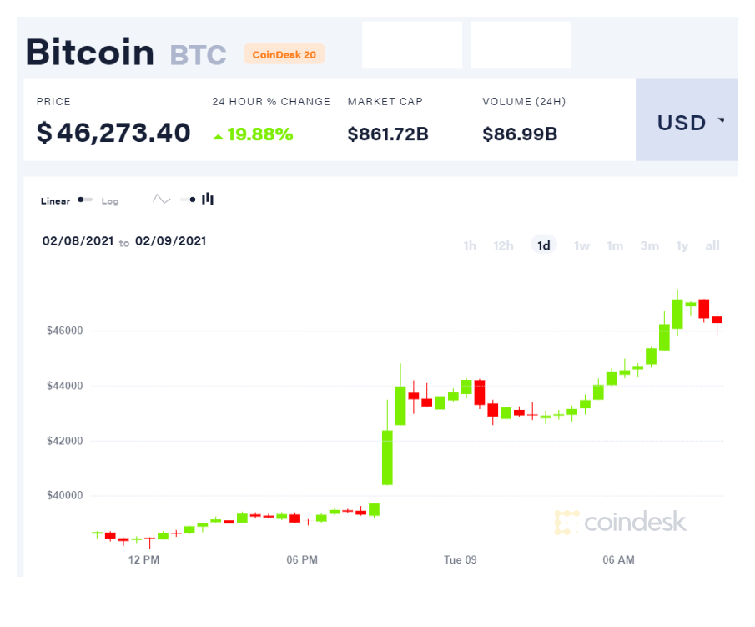The width and height of the screenshot is (755, 627).
Task: Switch to the 1m range
Action: click(x=615, y=245)
